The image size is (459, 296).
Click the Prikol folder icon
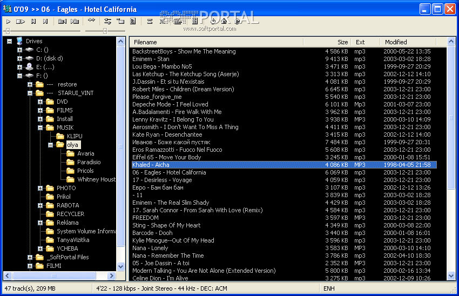[50, 197]
